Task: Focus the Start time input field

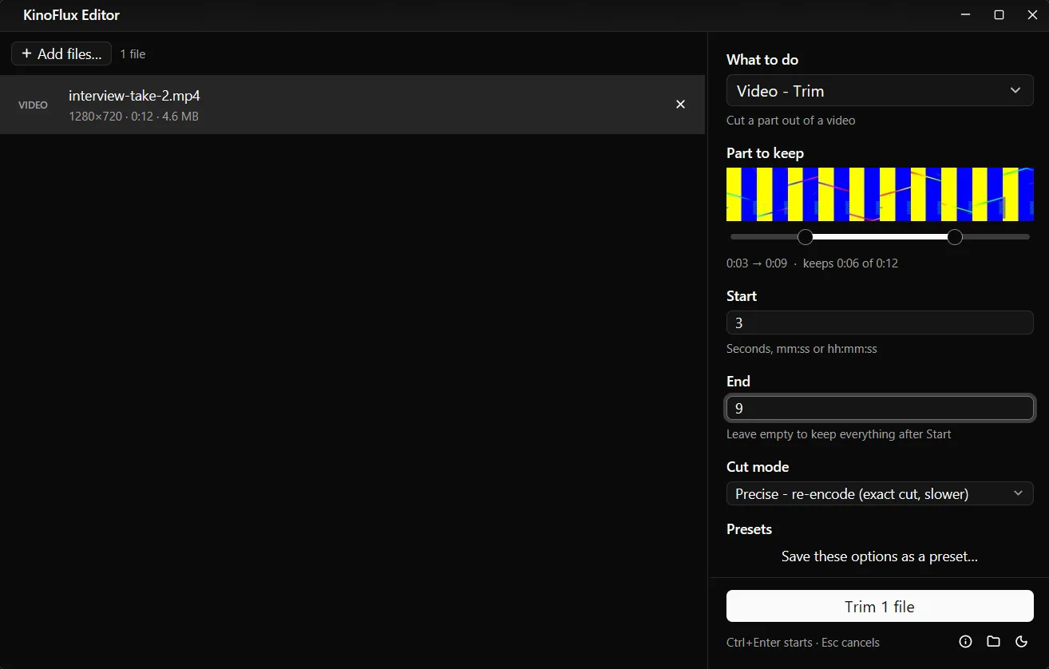Action: tap(880, 323)
